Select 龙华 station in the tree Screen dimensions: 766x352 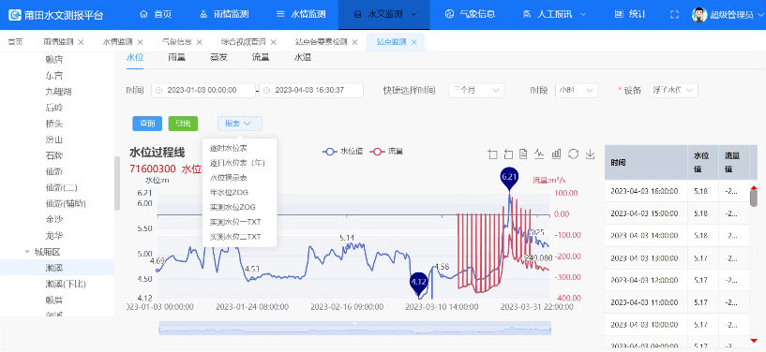[54, 236]
